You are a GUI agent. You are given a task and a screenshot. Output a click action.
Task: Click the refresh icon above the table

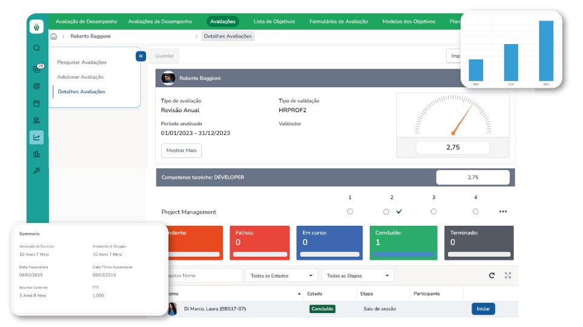tap(492, 276)
